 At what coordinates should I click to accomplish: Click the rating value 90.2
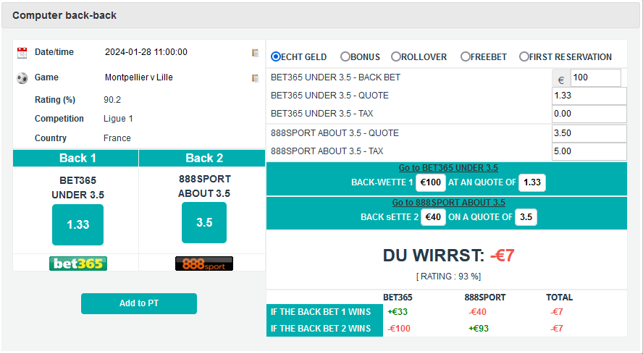[x=112, y=100]
